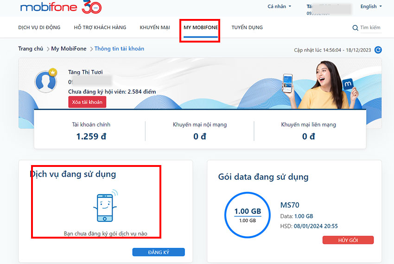394x264 pixels.
Task: Click the HỦY GÓI button
Action: [x=348, y=240]
